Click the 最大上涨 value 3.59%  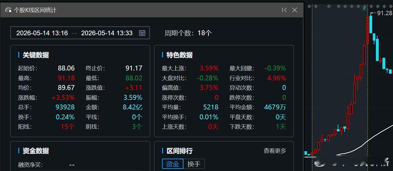pyautogui.click(x=209, y=68)
